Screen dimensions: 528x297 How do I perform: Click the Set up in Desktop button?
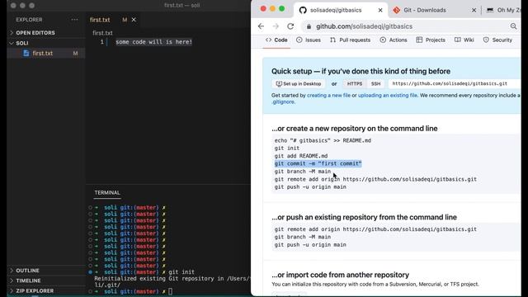tap(299, 84)
